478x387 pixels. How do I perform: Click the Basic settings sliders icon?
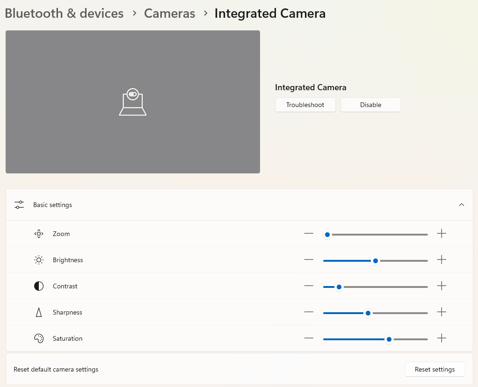[x=19, y=205]
